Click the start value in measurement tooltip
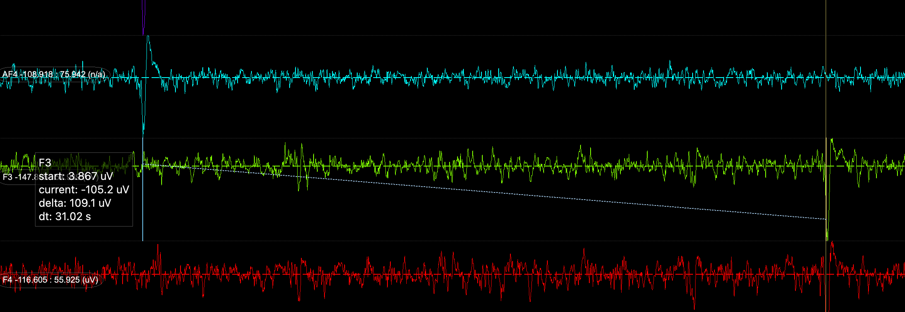Viewport: 905px width, 312px height. [x=76, y=176]
